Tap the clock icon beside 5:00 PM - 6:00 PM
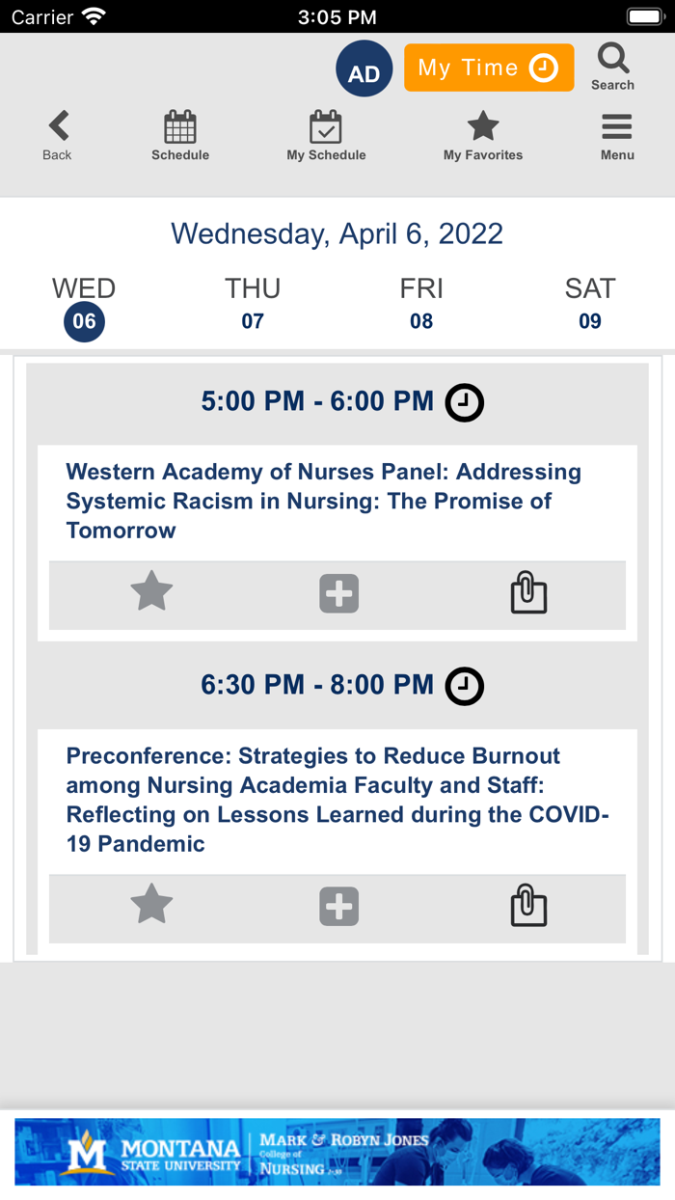Viewport: 675px width, 1200px height. [x=464, y=402]
